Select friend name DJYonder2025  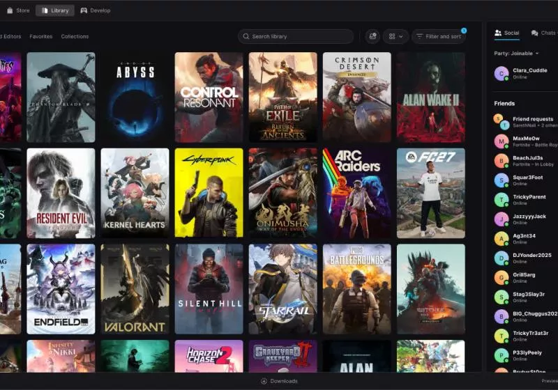(532, 255)
